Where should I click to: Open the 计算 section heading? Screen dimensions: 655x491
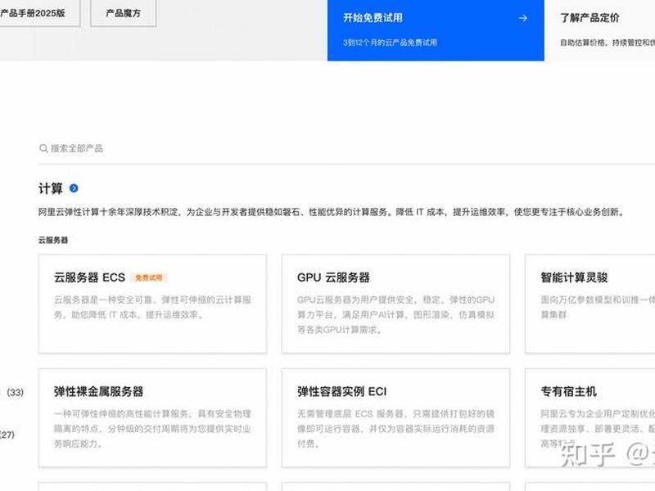tap(51, 188)
